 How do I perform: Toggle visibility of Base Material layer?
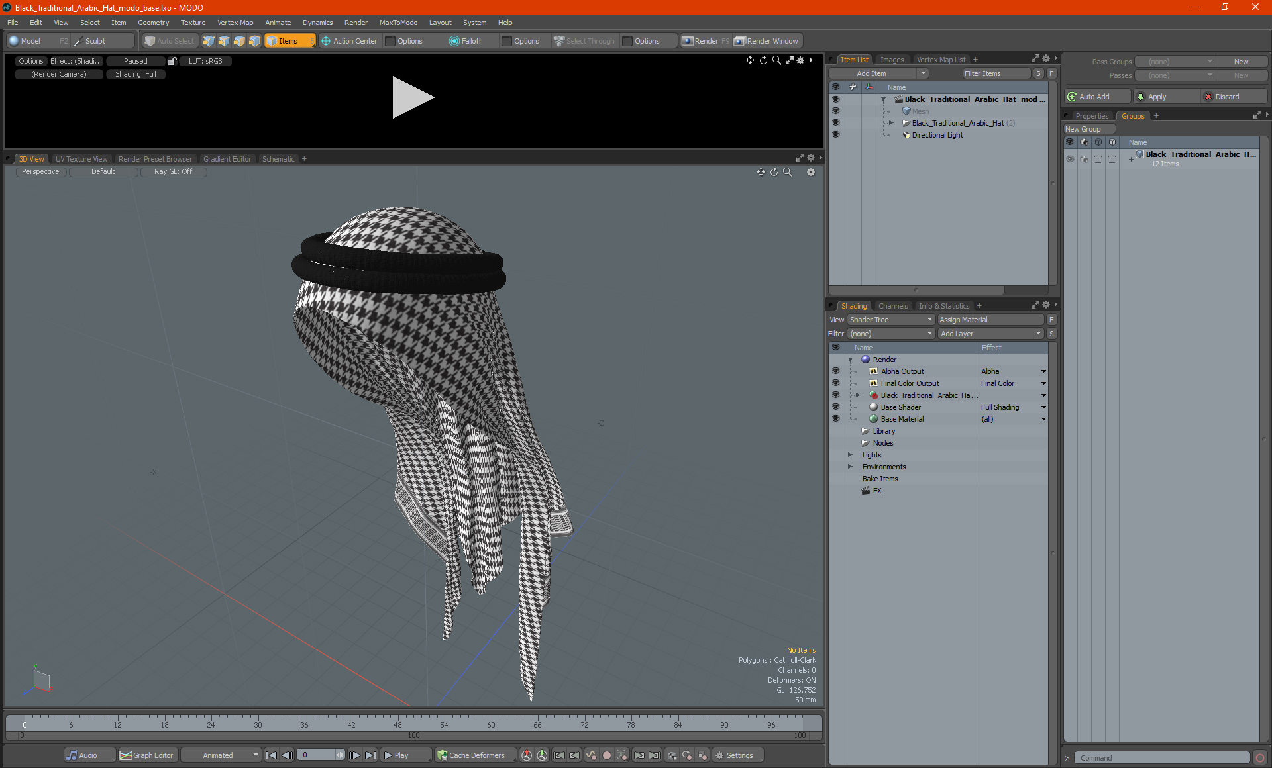(x=835, y=419)
